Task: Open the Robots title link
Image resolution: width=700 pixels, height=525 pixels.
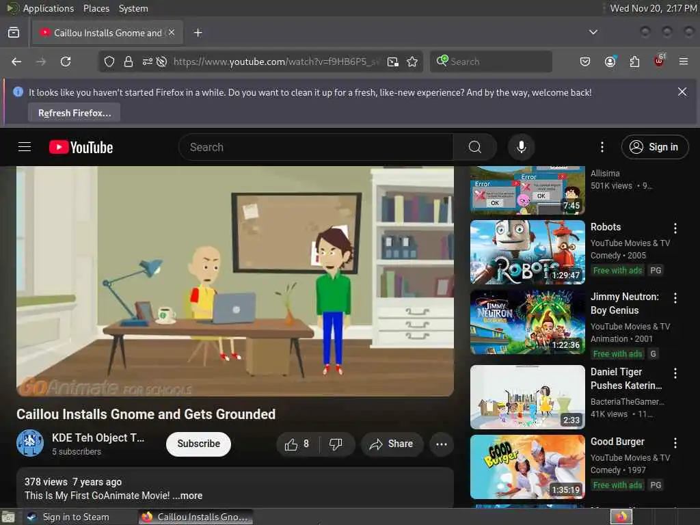Action: pyautogui.click(x=606, y=227)
